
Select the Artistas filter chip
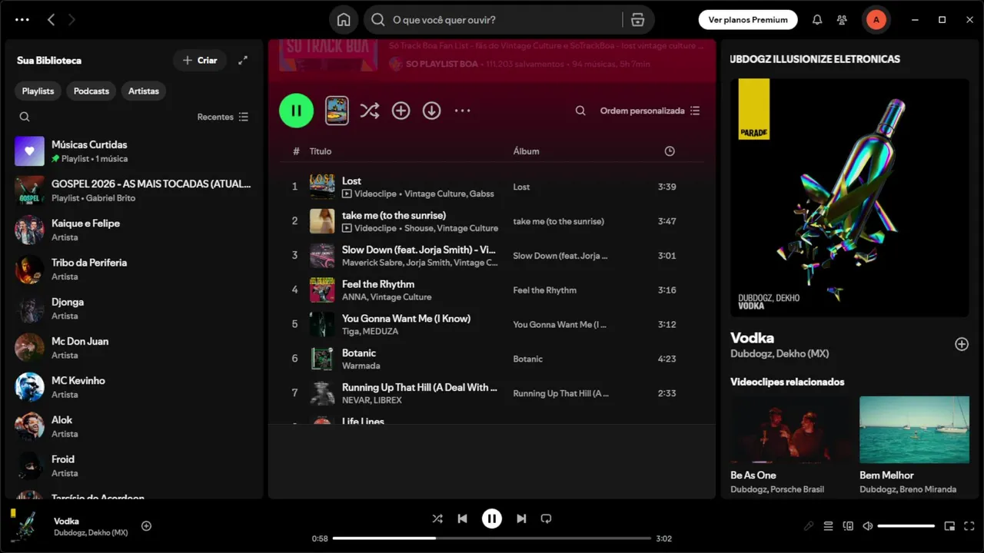click(144, 91)
